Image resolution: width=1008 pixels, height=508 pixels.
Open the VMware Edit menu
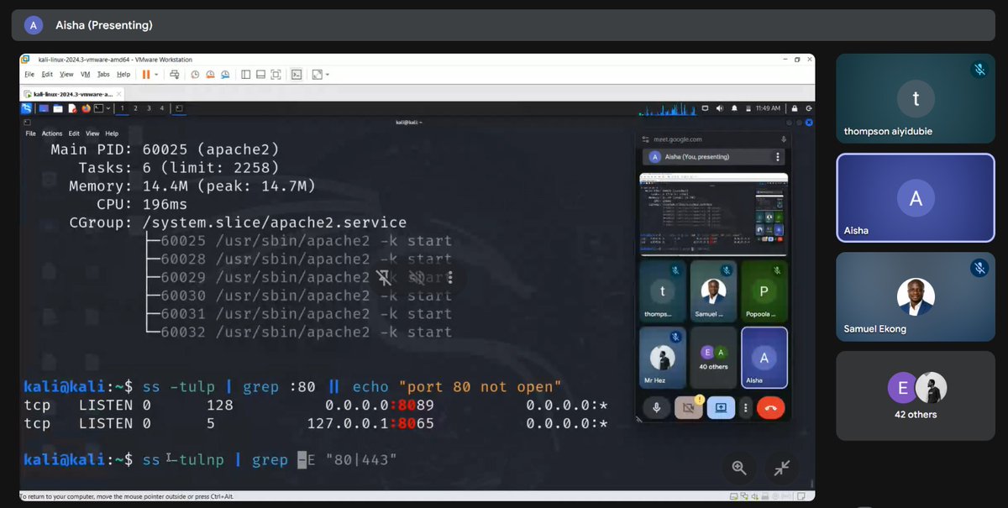point(47,75)
